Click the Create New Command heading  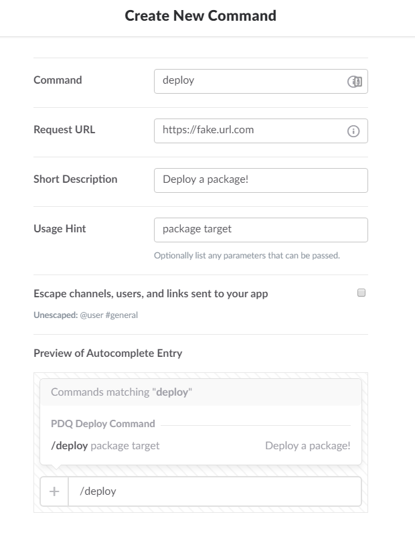[x=201, y=15]
